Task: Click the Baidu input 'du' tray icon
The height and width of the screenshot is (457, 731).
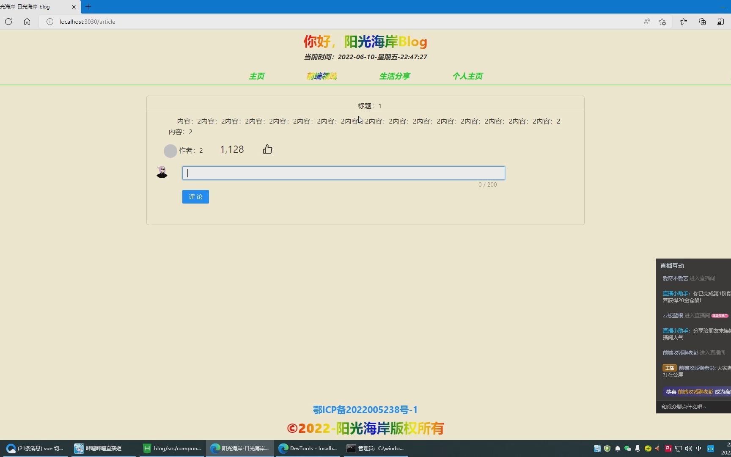Action: tap(710, 449)
